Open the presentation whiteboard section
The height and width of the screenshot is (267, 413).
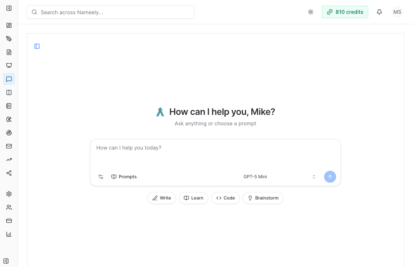(9, 65)
